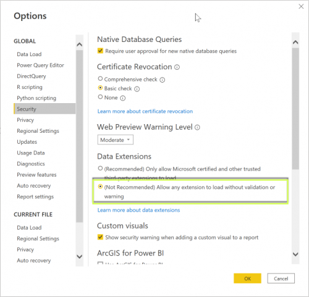Open Global Auto recovery settings
Image resolution: width=309 pixels, height=297 pixels.
point(34,186)
